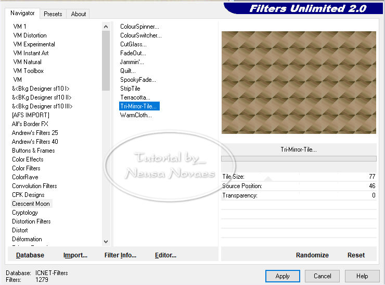Click the Transparency slider
This screenshot has height=285, width=385.
299,195
